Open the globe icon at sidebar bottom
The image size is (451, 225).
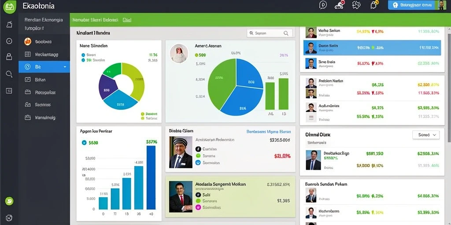point(9,218)
